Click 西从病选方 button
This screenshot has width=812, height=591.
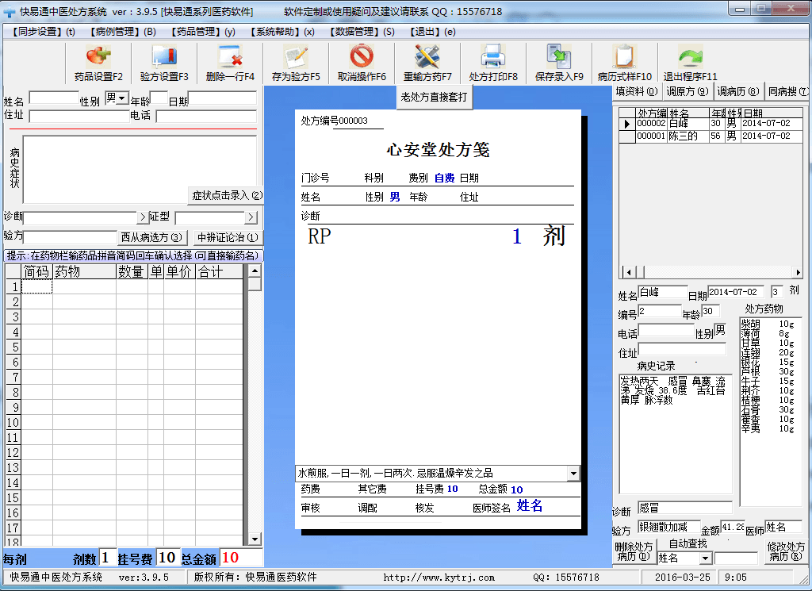tap(151, 237)
